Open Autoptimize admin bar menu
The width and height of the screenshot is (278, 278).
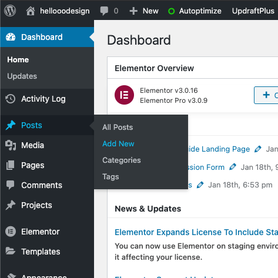tap(200, 11)
